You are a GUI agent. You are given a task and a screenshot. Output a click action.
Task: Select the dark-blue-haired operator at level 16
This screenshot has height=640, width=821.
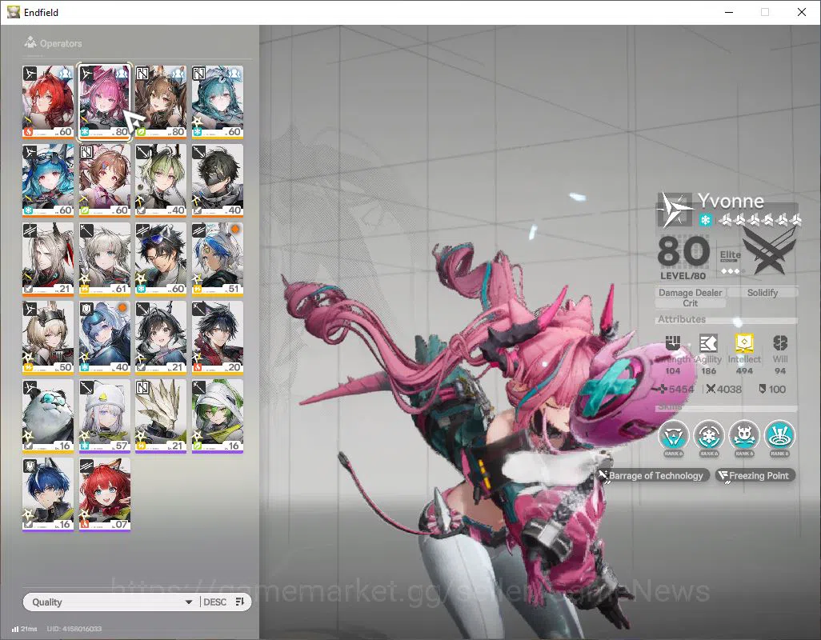click(x=48, y=494)
